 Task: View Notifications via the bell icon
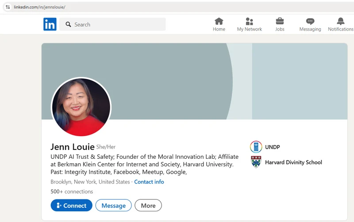[x=340, y=21]
